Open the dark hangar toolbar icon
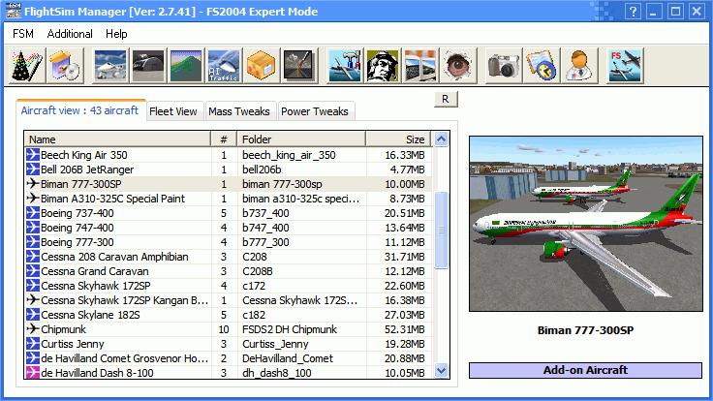 148,66
